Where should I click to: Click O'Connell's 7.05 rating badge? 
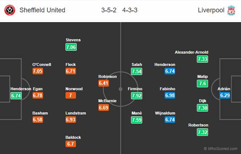tap(38, 71)
